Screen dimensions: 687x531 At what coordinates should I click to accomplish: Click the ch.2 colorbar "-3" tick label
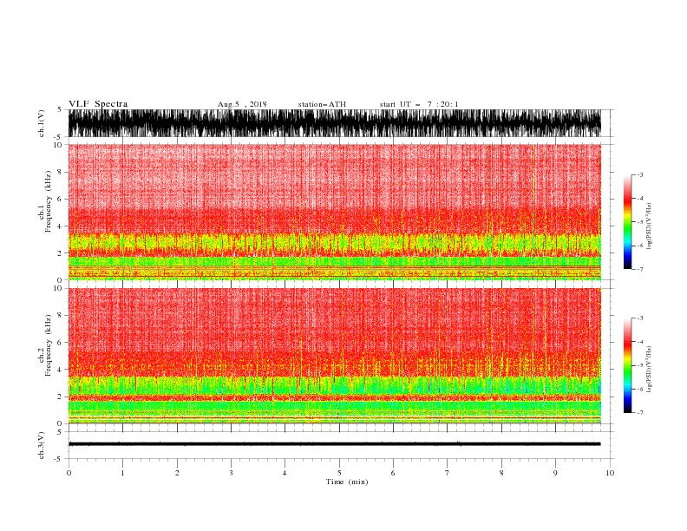[x=640, y=318]
